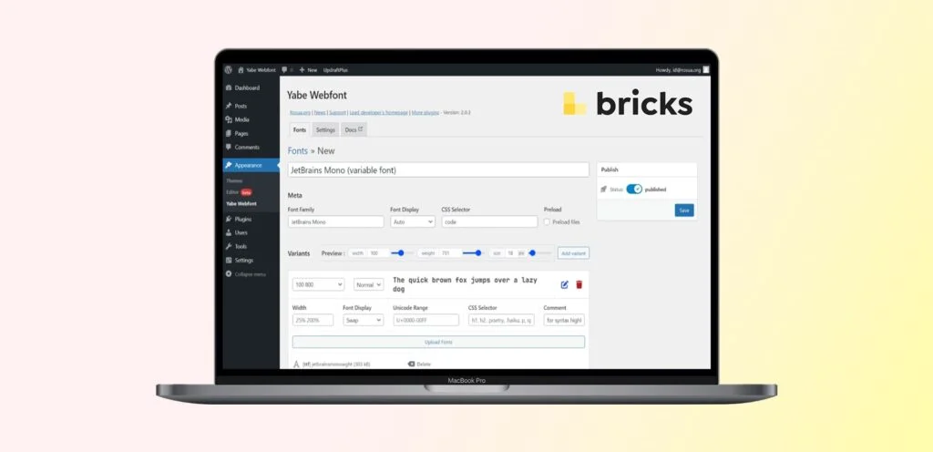Screen dimensions: 933x452
Task: Click the Font Family input field
Action: click(x=335, y=221)
